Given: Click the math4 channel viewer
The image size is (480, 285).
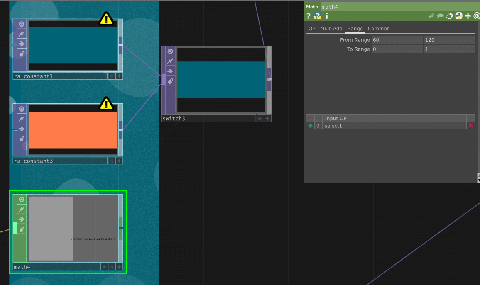Looking at the screenshot, I should coord(73,229).
